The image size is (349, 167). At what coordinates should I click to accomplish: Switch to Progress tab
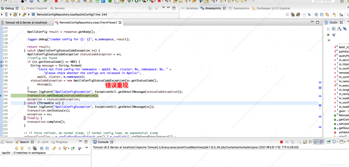(59, 142)
